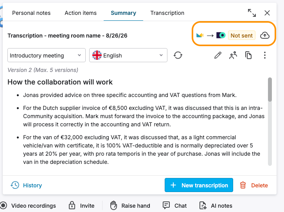Image resolution: width=284 pixels, height=212 pixels.
Task: Click the summary vertical scrollbar
Action: pyautogui.click(x=270, y=122)
